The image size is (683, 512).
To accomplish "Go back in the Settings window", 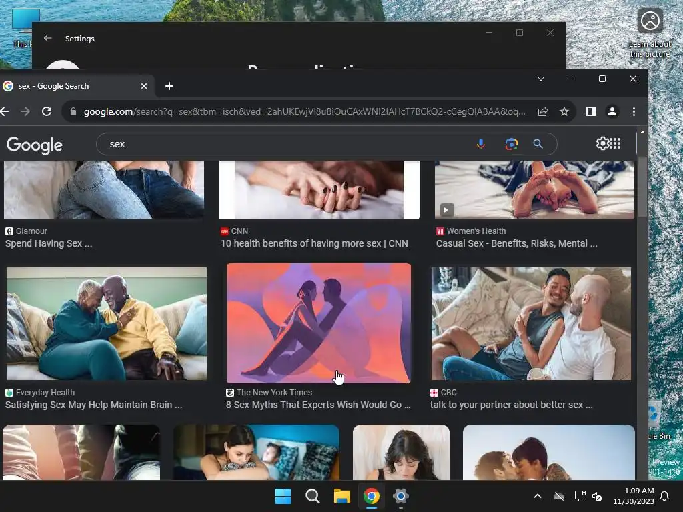I will pyautogui.click(x=48, y=38).
